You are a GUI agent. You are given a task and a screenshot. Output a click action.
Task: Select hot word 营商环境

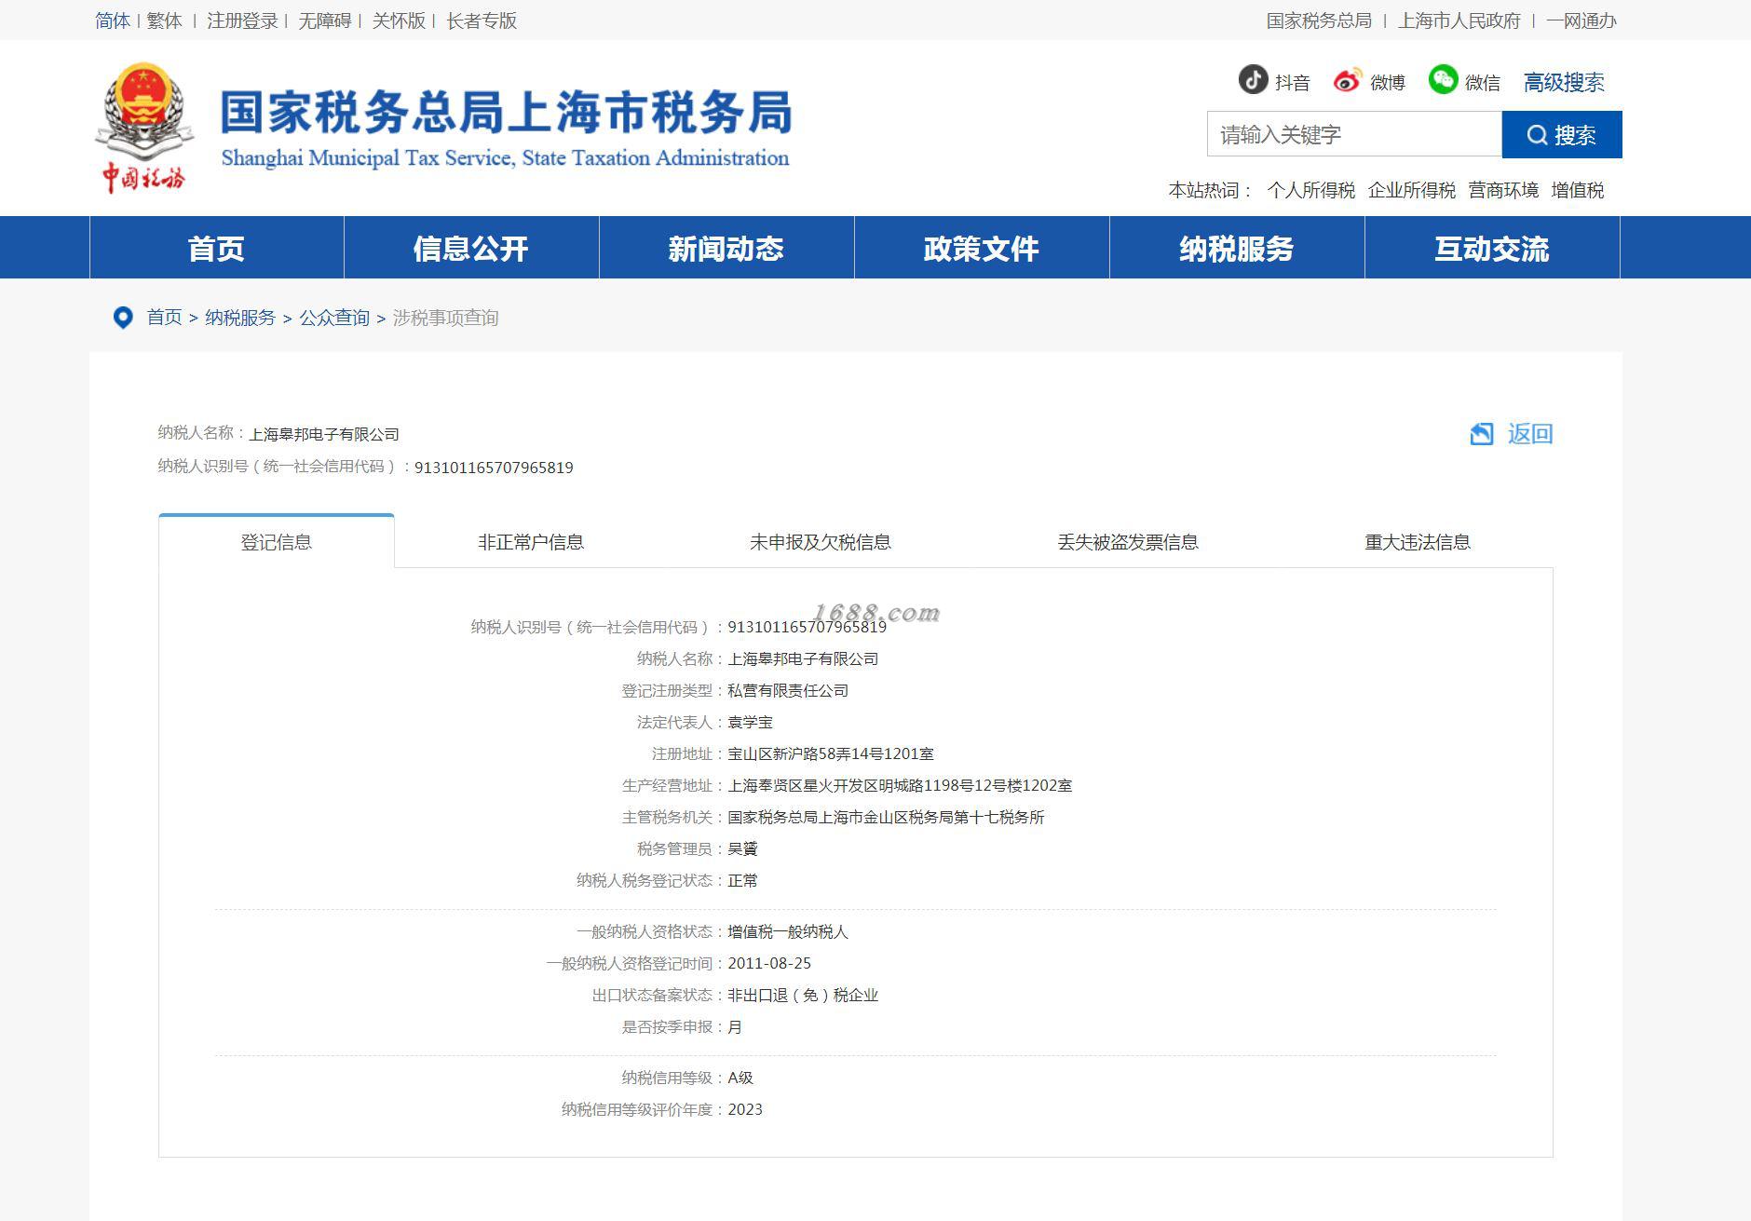point(1503,190)
